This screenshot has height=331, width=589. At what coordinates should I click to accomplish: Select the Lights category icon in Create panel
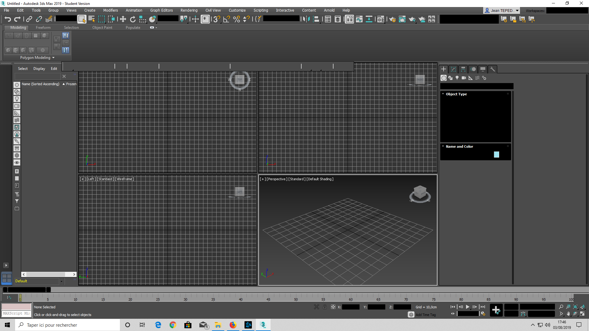coord(457,78)
